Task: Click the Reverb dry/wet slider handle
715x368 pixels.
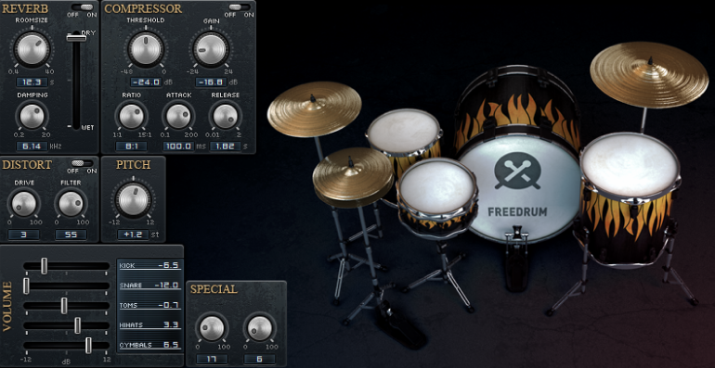Action: tap(76, 38)
